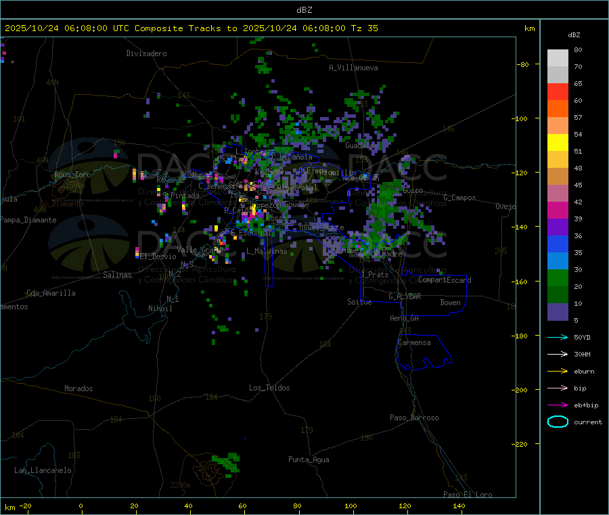Click the eburn yellow arrow legend icon

point(558,372)
